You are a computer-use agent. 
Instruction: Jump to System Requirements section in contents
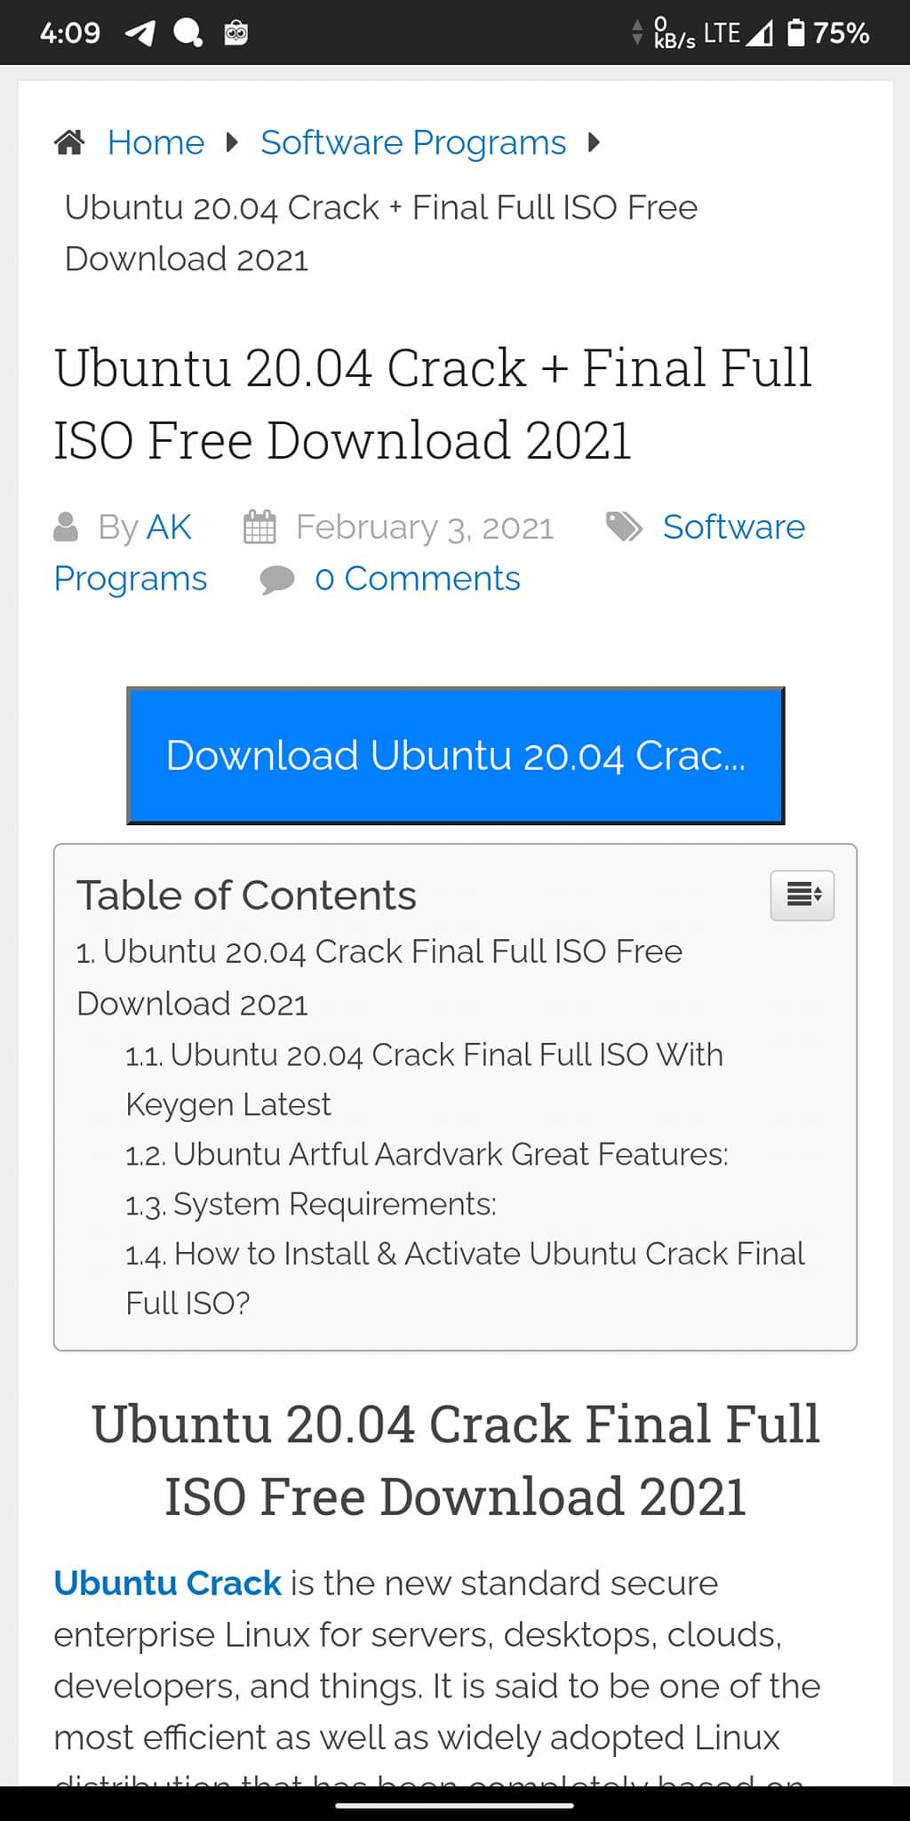[311, 1204]
